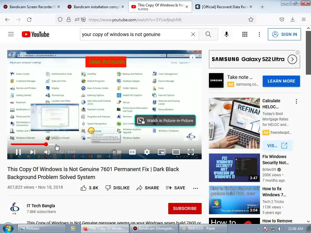Open the YouTube guide hamburger menu
The image size is (311, 233).
point(11,34)
